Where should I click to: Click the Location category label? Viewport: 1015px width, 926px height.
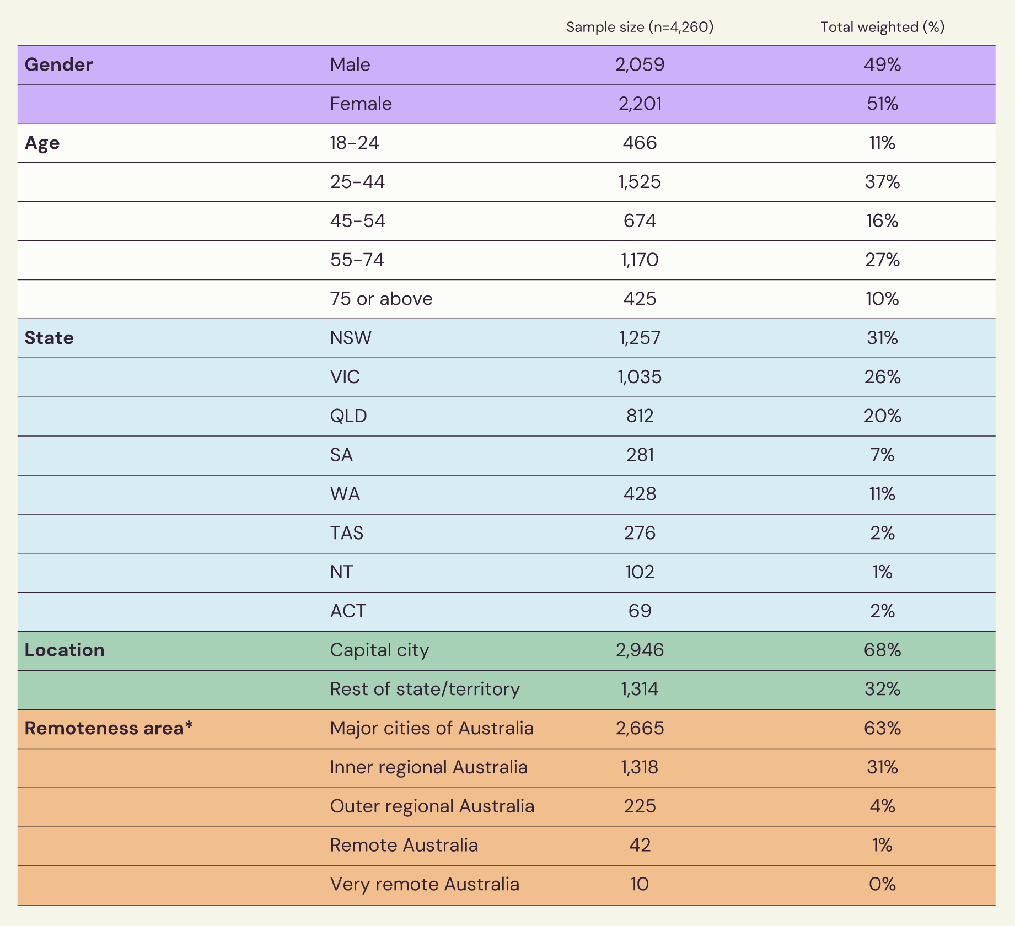tap(65, 650)
